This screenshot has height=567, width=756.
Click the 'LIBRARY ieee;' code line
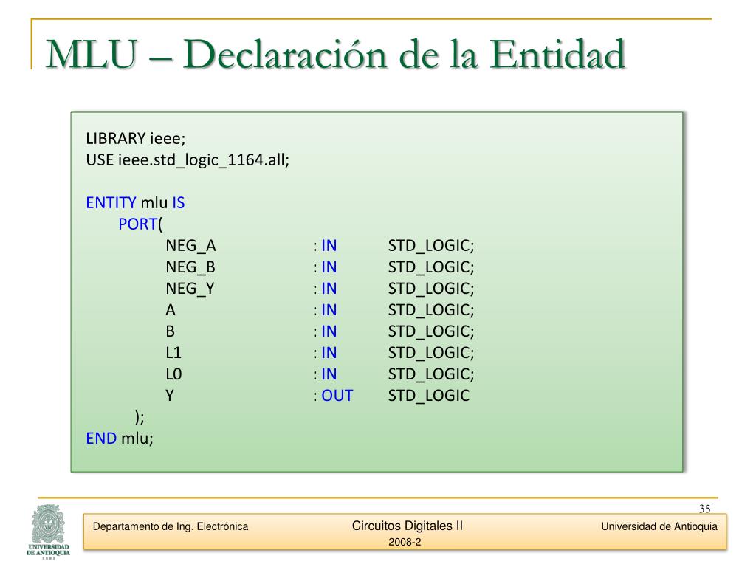pos(136,138)
